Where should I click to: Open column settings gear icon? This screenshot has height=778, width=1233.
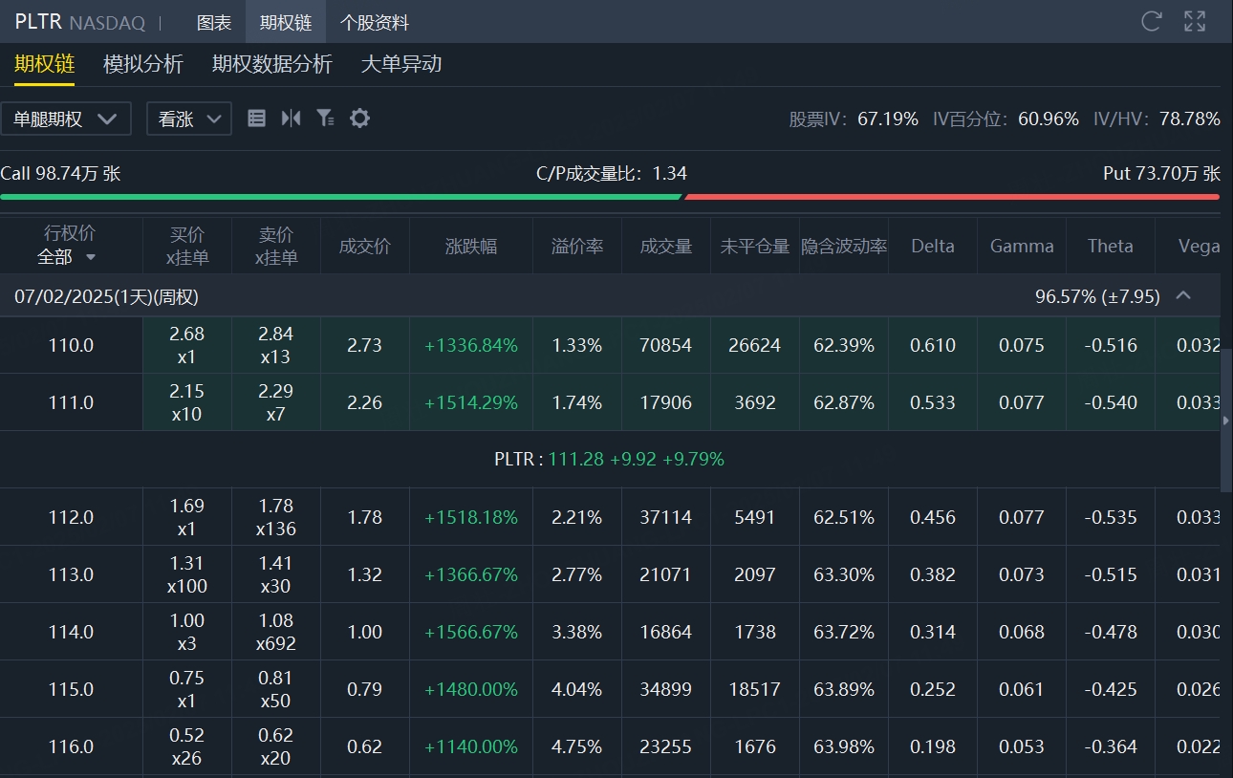click(359, 119)
